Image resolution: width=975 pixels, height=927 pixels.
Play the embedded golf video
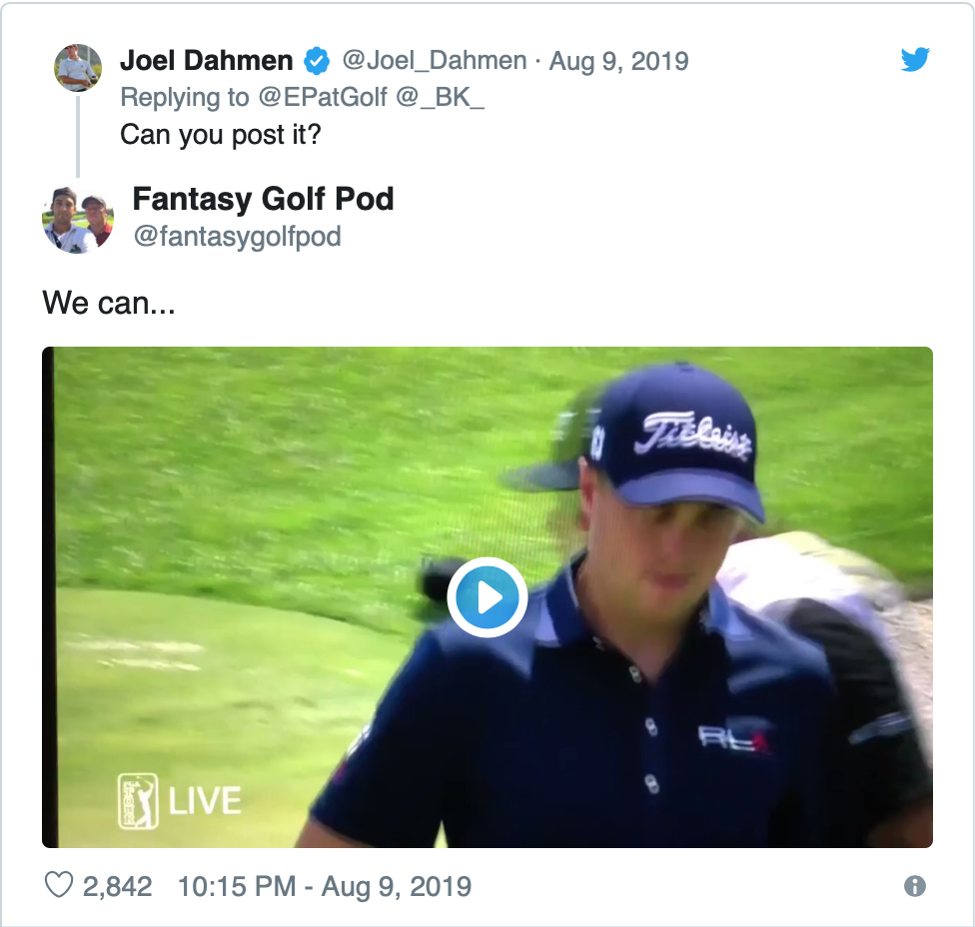point(487,597)
